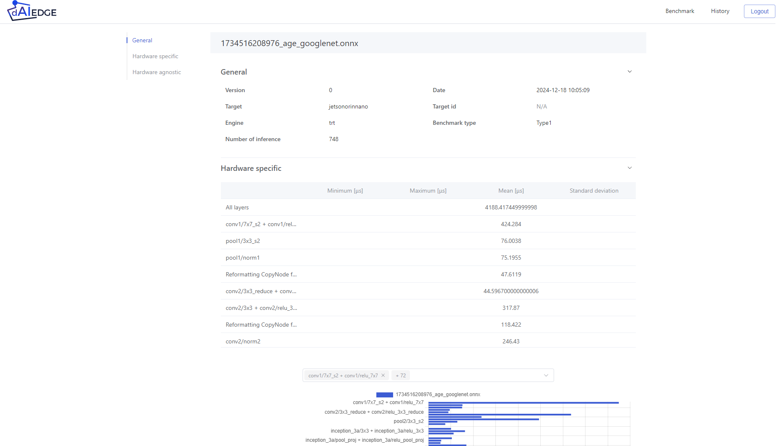Open the Benchmark page
The height and width of the screenshot is (446, 780).
(x=679, y=11)
